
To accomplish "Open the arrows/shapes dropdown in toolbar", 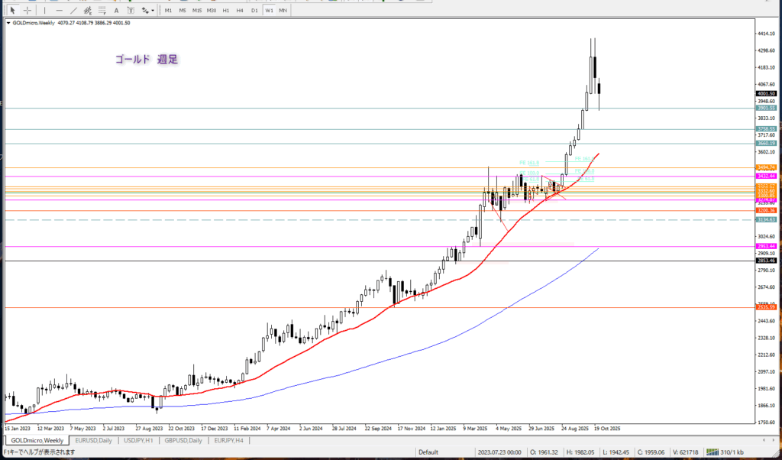I will click(148, 10).
